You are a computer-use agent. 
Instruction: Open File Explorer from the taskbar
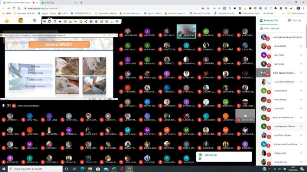click(x=90, y=169)
